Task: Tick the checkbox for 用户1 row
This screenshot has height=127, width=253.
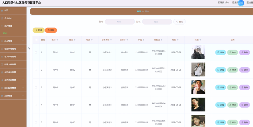Action: (x=36, y=53)
